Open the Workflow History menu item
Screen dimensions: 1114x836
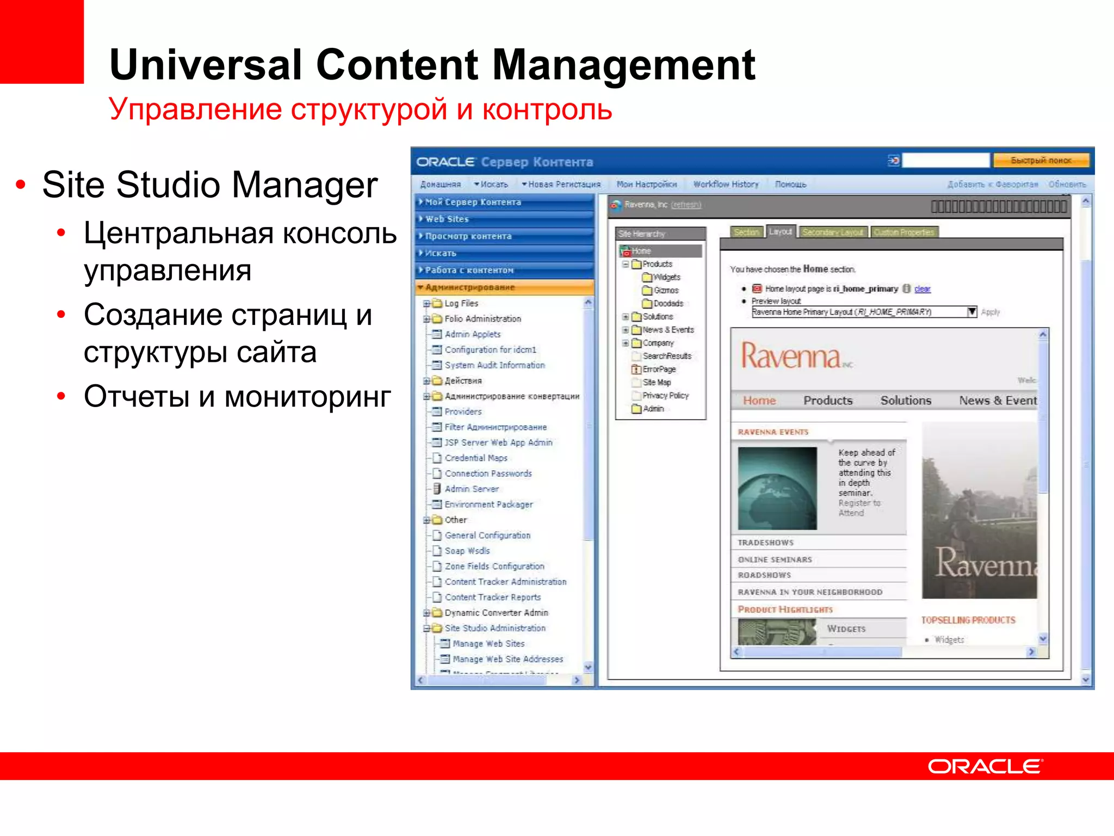[726, 185]
